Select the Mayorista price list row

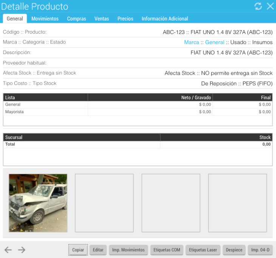pos(138,112)
